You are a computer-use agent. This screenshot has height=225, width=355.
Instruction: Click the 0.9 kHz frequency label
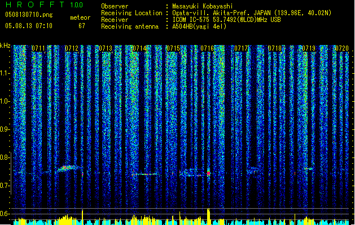(x=5, y=129)
